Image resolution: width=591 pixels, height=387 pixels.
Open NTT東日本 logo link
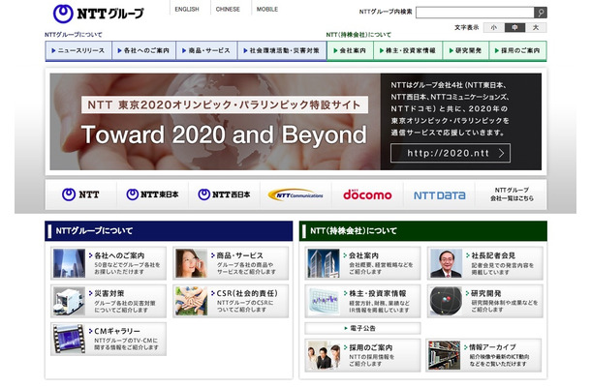pyautogui.click(x=152, y=194)
